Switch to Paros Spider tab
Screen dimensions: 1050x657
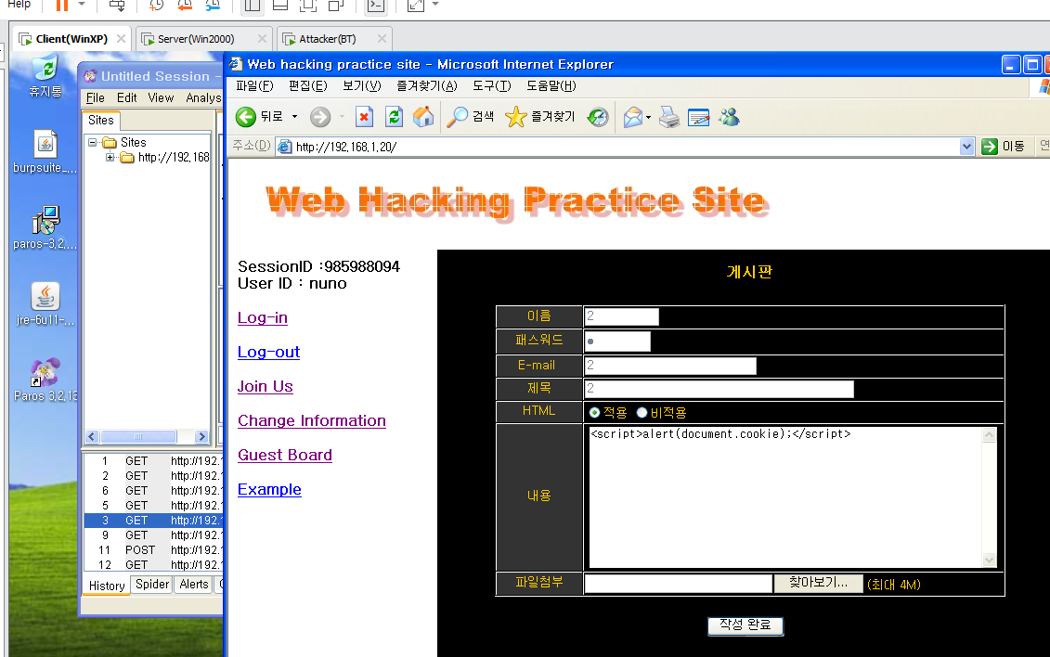click(x=152, y=584)
